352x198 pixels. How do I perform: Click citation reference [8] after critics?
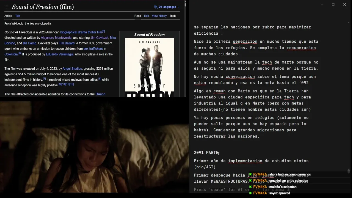click(x=100, y=79)
